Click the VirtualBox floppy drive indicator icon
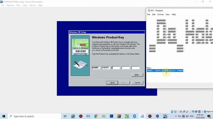This screenshot has width=213, height=119. [178, 111]
